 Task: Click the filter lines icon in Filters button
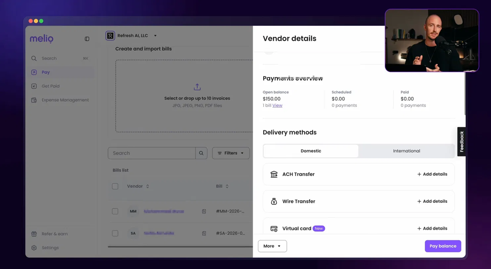(220, 153)
